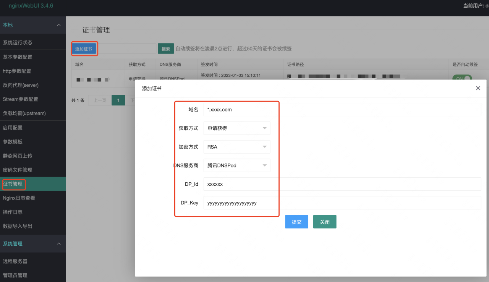Toggle the 是否自动续签 ON switch
This screenshot has height=282, width=489.
[x=462, y=78]
